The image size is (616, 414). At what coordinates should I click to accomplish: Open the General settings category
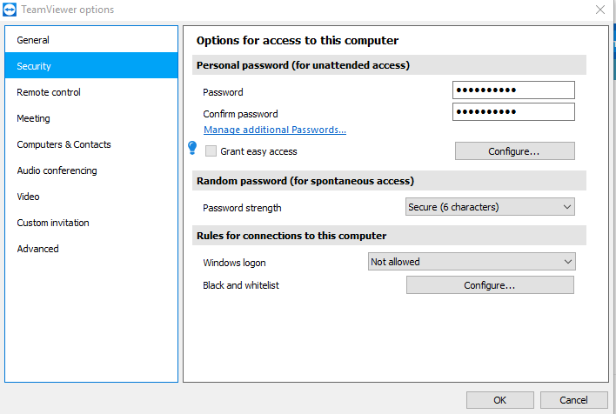coord(91,40)
